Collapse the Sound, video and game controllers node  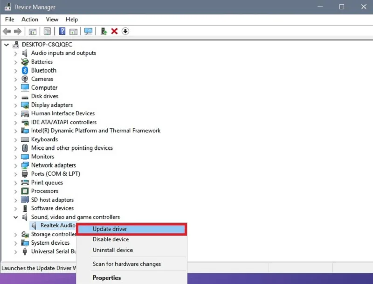pyautogui.click(x=15, y=217)
